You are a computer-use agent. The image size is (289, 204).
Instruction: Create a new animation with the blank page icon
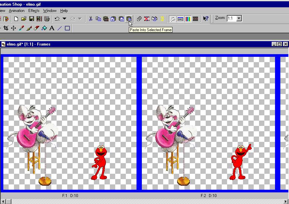tap(16, 19)
